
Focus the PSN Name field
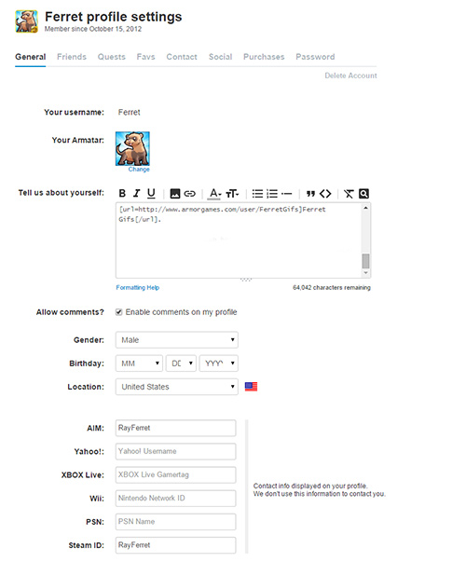pos(175,522)
